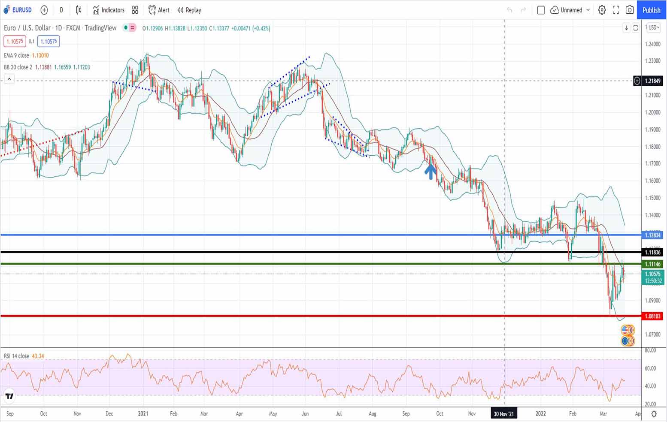Take a chart snapshot with camera icon
Image resolution: width=667 pixels, height=422 pixels.
(630, 10)
